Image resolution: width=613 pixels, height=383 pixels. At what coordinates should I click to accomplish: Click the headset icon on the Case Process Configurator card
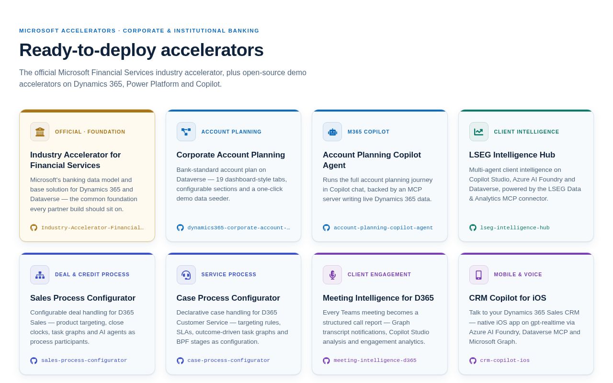[186, 275]
